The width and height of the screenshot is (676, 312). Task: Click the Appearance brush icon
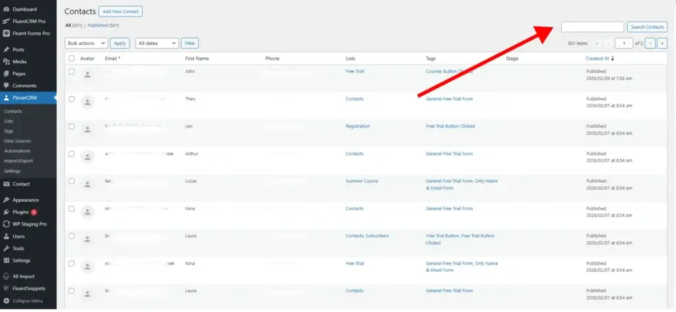click(6, 200)
